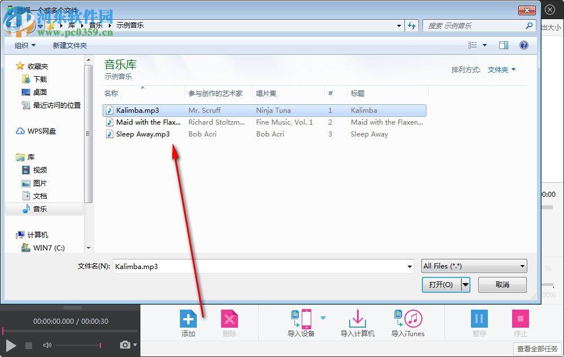The image size is (564, 357).
Task: Click the 打开(O) open button
Action: pyautogui.click(x=442, y=285)
